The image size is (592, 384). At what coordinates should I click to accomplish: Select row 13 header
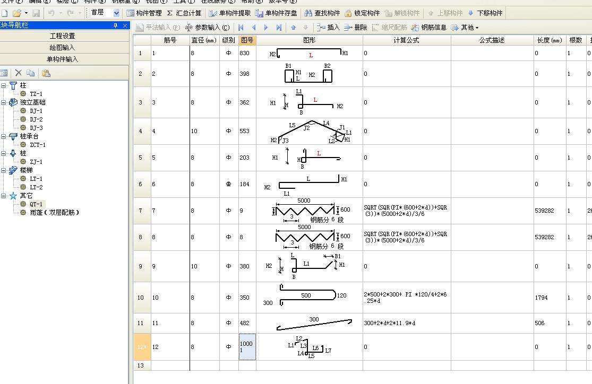(142, 365)
